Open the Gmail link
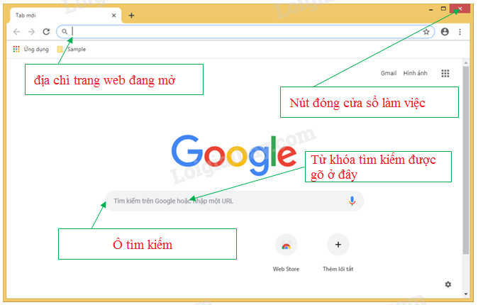The height and width of the screenshot is (305, 478). [x=388, y=73]
